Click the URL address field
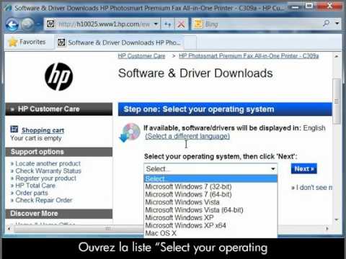Image resolution: width=346 pixels, height=259 pixels. (103, 24)
